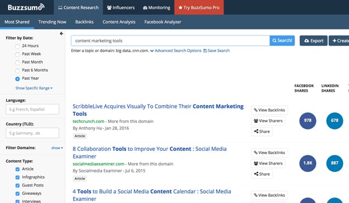Image resolution: width=349 pixels, height=203 pixels.
Task: Open the techcrunch.com domain link
Action: coord(88,121)
